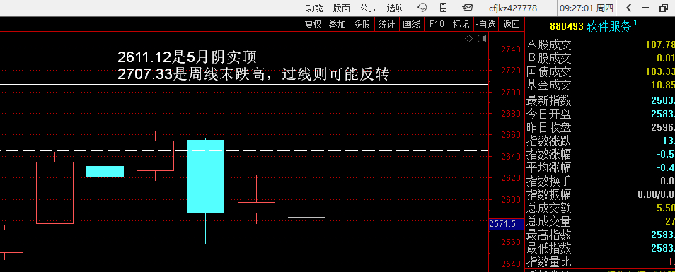Click the 返回 button

pos(512,25)
